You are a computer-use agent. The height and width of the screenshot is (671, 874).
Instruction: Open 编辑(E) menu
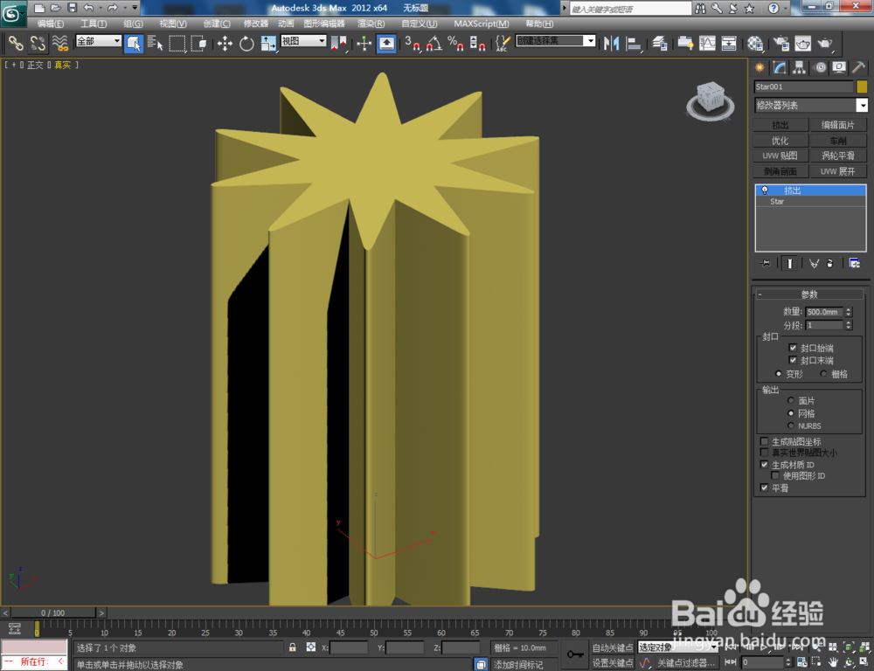click(50, 24)
